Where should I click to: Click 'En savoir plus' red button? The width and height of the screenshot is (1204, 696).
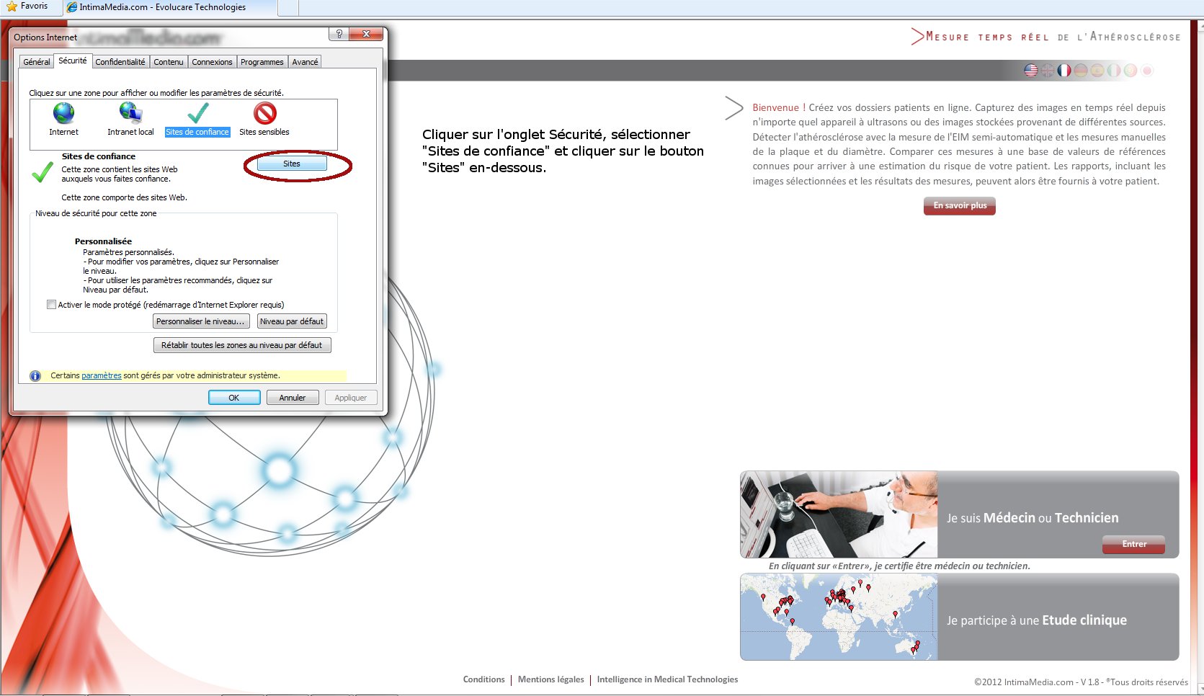pyautogui.click(x=960, y=206)
